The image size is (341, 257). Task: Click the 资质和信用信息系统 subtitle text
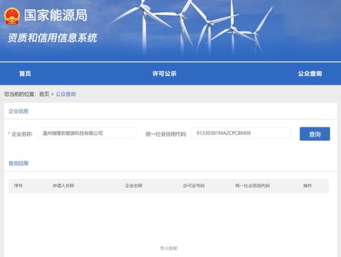coord(52,38)
